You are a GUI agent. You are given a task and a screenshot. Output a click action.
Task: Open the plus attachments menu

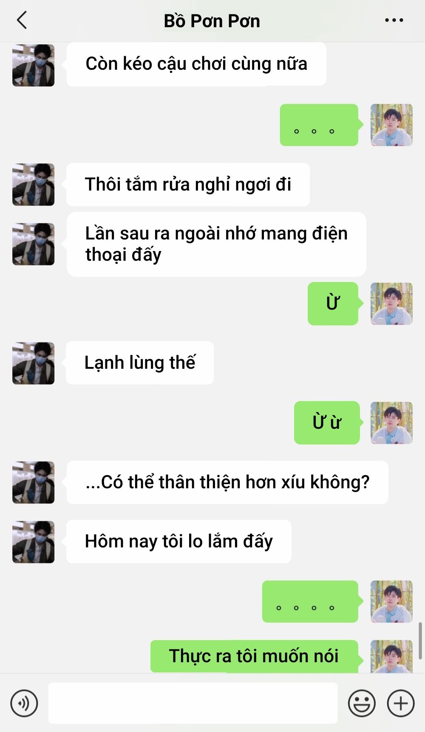click(401, 703)
